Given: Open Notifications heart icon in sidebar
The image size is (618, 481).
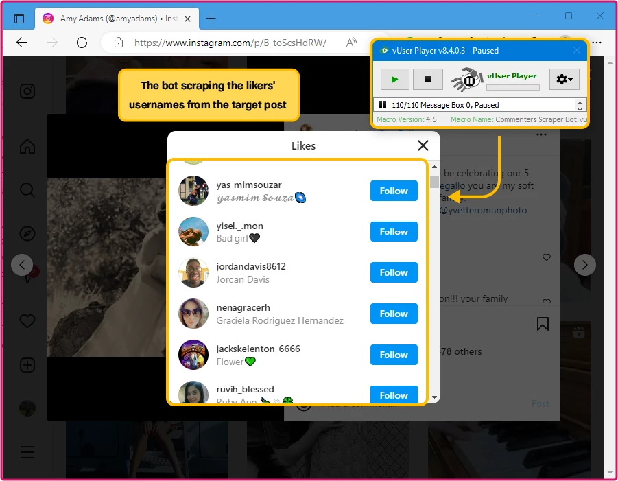Looking at the screenshot, I should pyautogui.click(x=27, y=321).
